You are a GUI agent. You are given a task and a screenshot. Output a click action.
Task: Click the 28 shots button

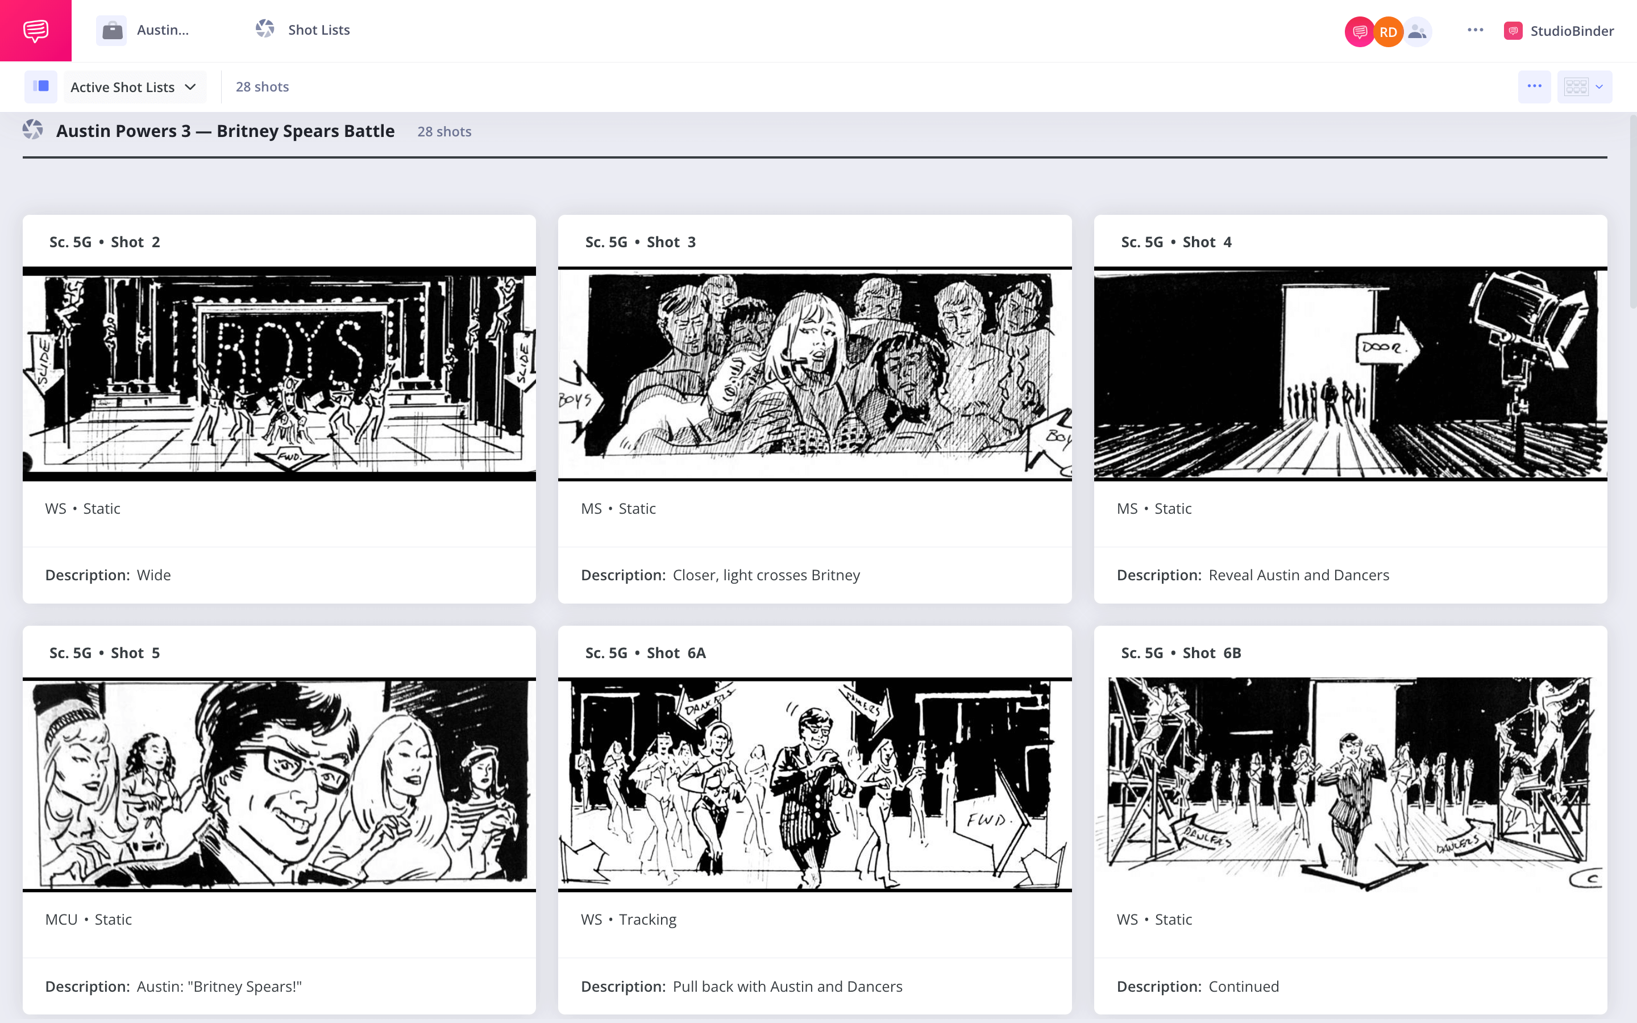pos(260,86)
